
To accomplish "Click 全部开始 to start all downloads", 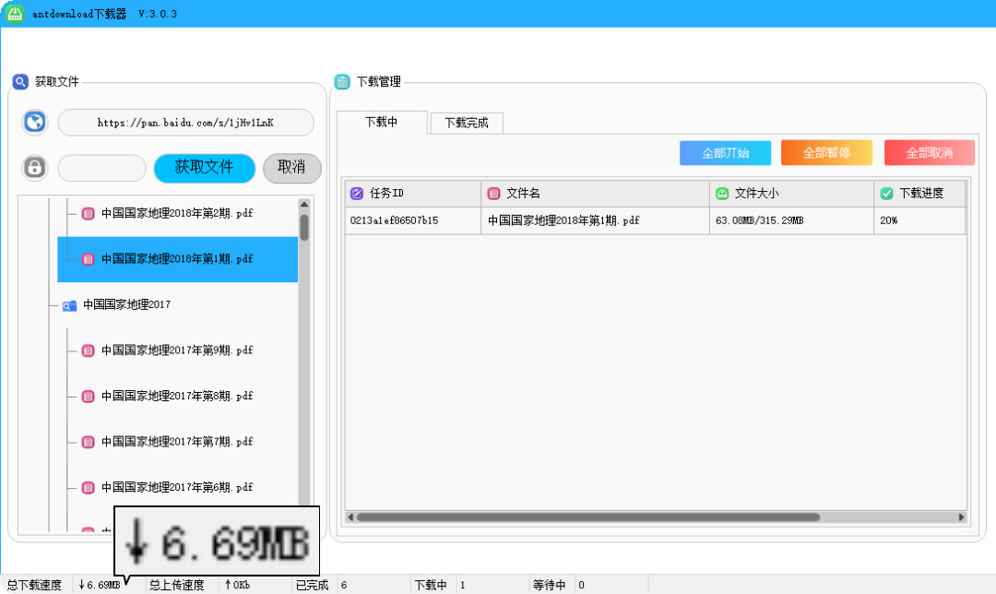I will (x=725, y=153).
